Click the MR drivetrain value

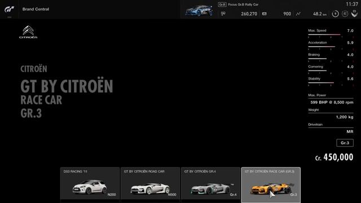point(350,131)
